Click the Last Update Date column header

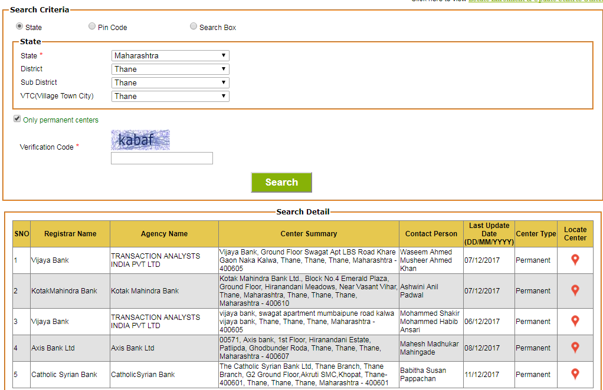[x=489, y=233]
